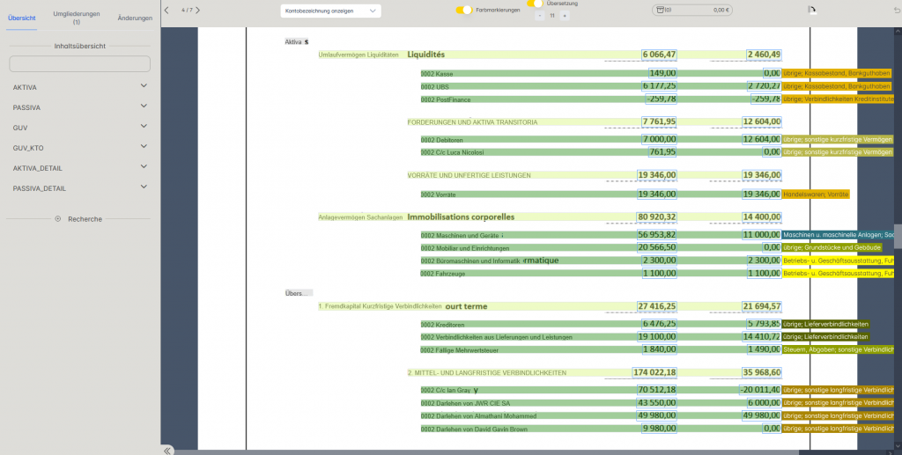Decrease the font size with the minus button
The image size is (902, 455).
coord(539,16)
